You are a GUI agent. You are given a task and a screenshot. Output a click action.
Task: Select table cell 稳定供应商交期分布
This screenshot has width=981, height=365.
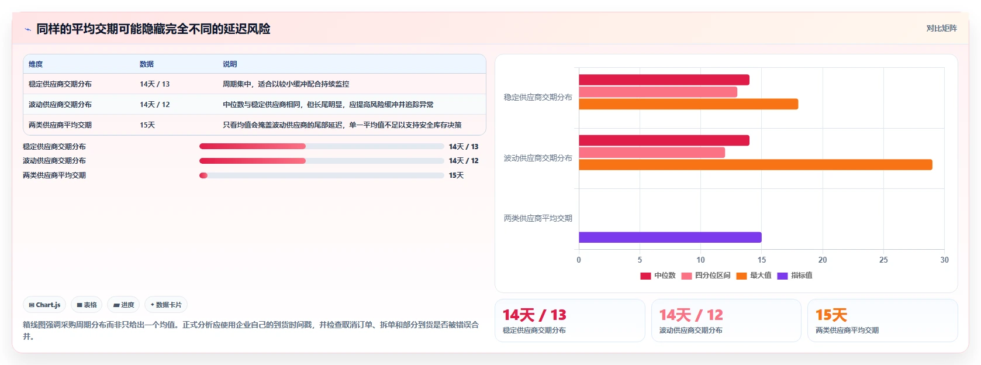coord(60,84)
